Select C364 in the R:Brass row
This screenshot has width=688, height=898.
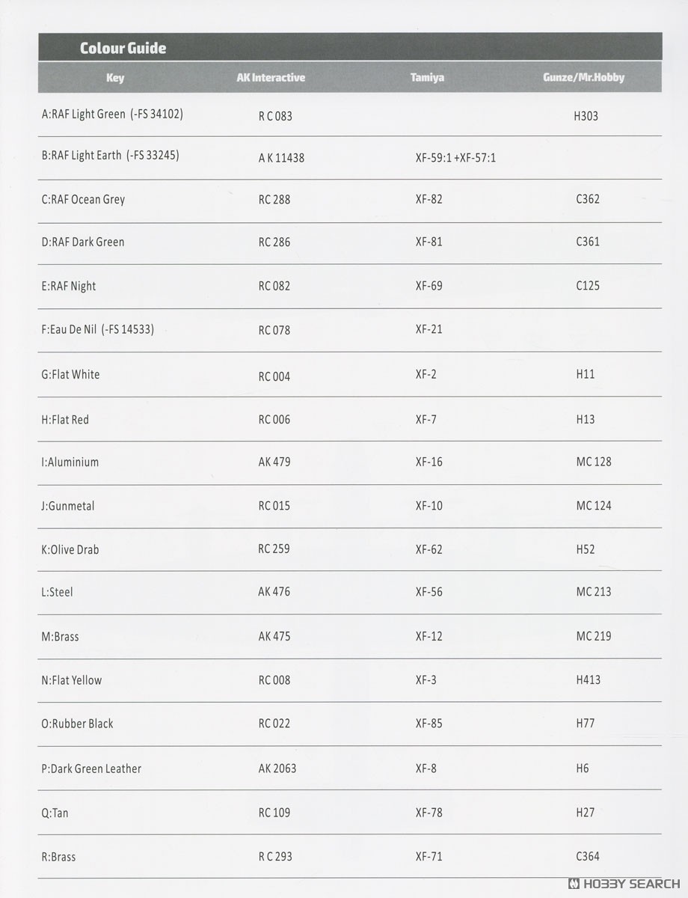[588, 856]
